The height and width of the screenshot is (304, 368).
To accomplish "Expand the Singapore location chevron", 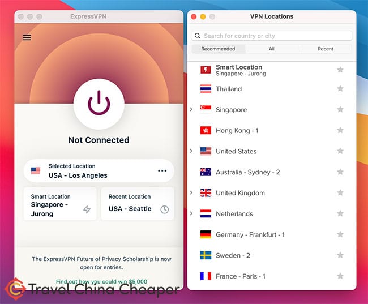I will [191, 109].
